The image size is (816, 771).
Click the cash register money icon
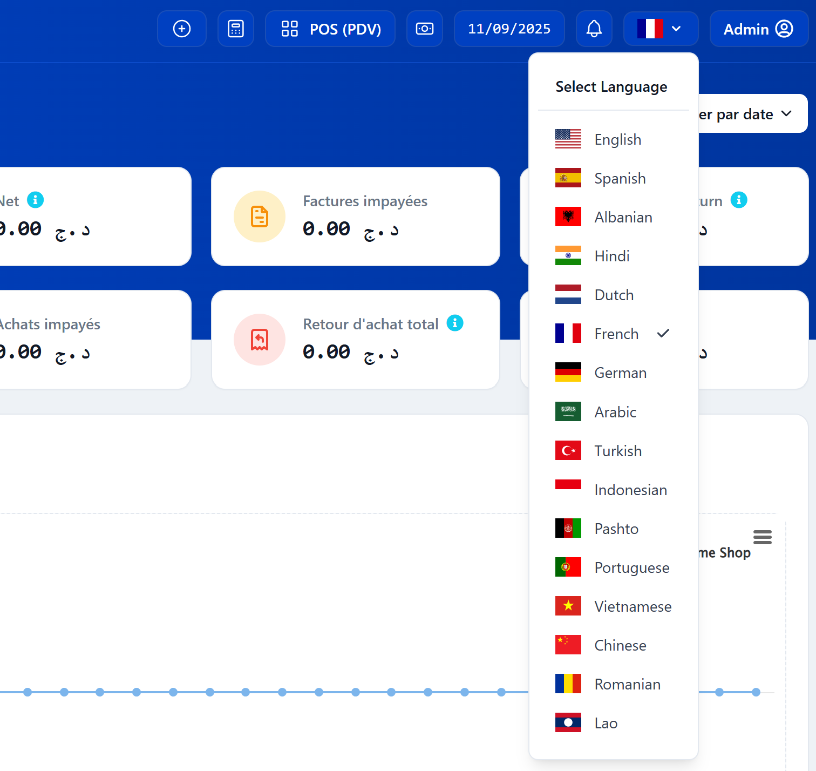[x=424, y=29]
